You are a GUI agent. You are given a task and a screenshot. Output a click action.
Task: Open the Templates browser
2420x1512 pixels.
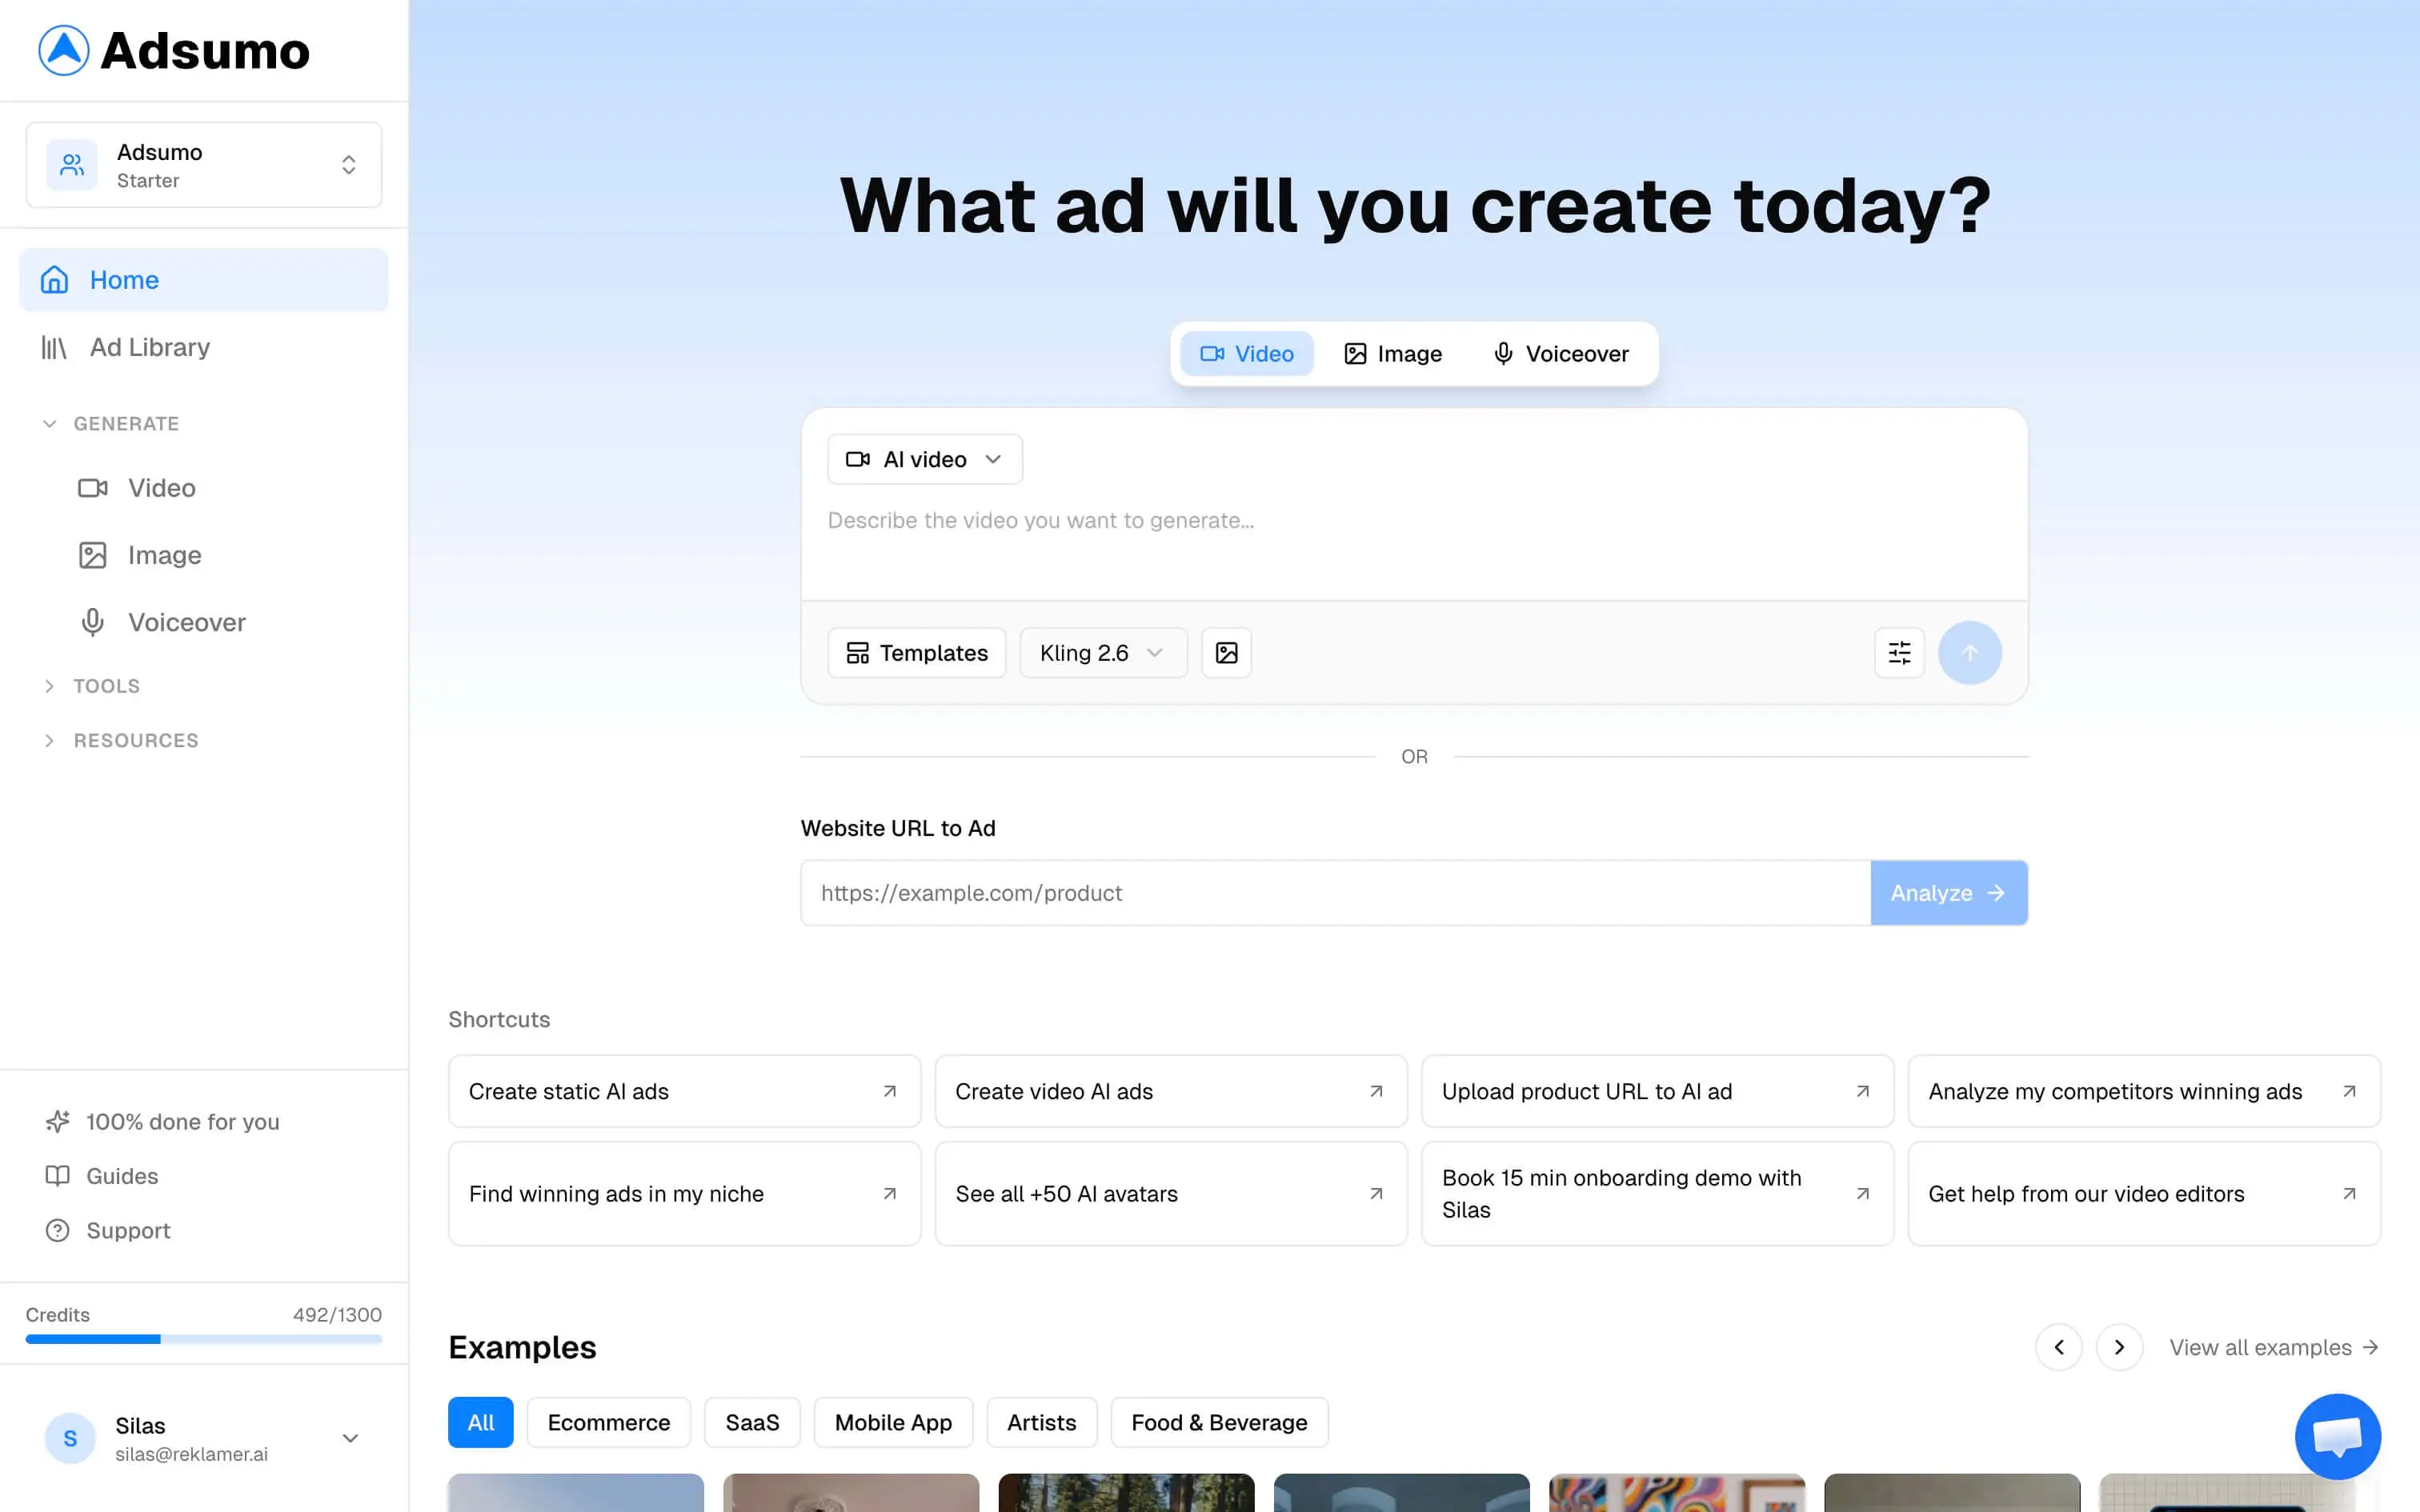click(916, 652)
